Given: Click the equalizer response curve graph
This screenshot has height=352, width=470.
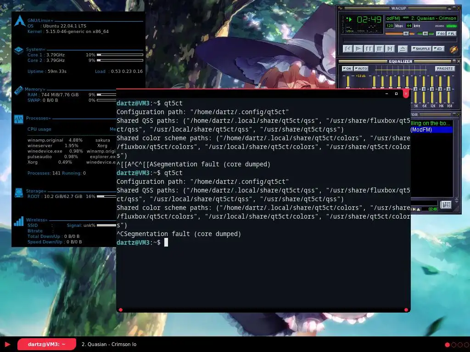Looking at the screenshot, I should tap(401, 70).
